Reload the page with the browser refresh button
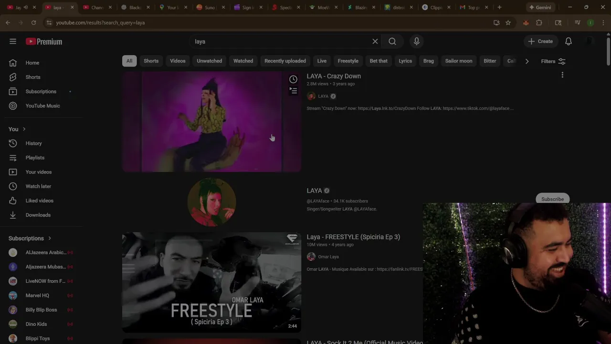The height and width of the screenshot is (344, 611). point(33,22)
